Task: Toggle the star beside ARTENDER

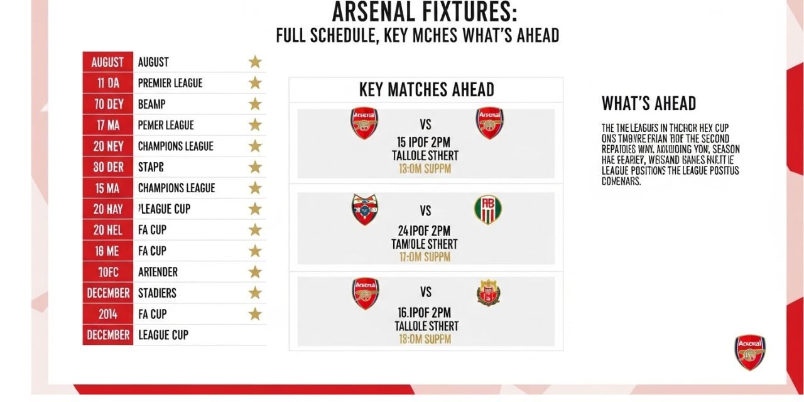Action: click(254, 272)
